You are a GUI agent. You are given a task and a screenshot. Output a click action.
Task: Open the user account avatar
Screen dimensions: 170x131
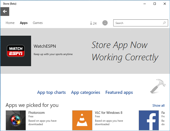click(x=105, y=23)
